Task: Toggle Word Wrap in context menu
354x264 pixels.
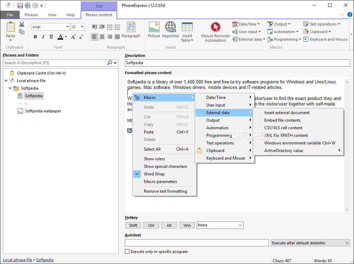Action: pos(164,174)
